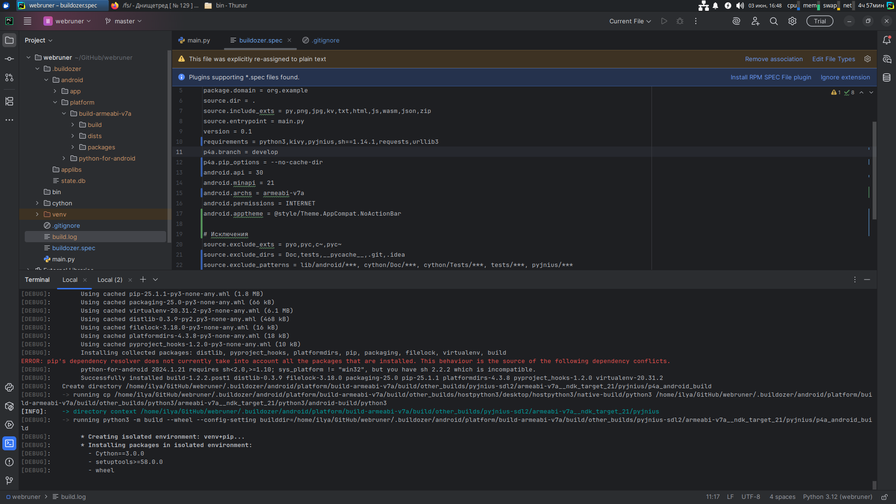Screen dimensions: 896x504
Task: Click the editor vertical scrollbar
Action: [874, 170]
